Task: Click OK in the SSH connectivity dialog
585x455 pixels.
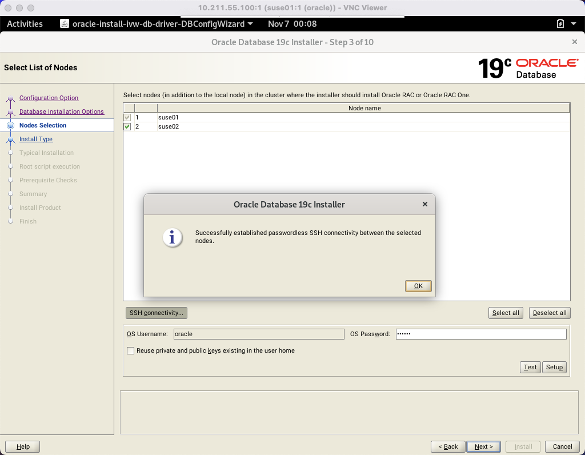Action: [x=418, y=286]
